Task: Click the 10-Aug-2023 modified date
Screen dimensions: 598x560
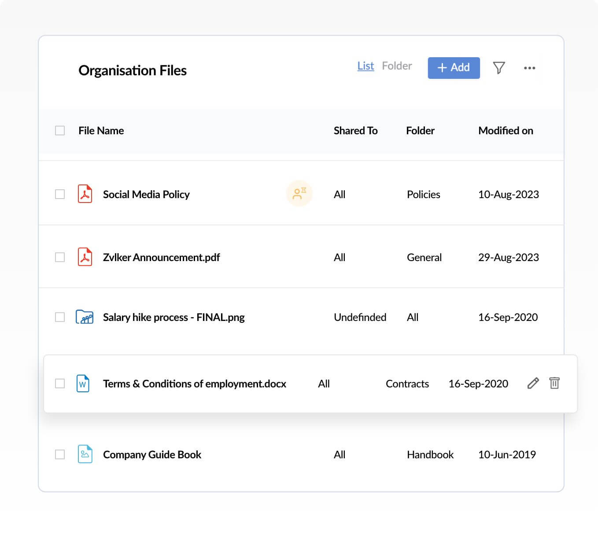Action: (509, 194)
